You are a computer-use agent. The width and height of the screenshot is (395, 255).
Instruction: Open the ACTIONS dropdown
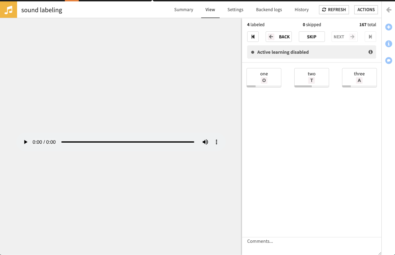pos(366,9)
